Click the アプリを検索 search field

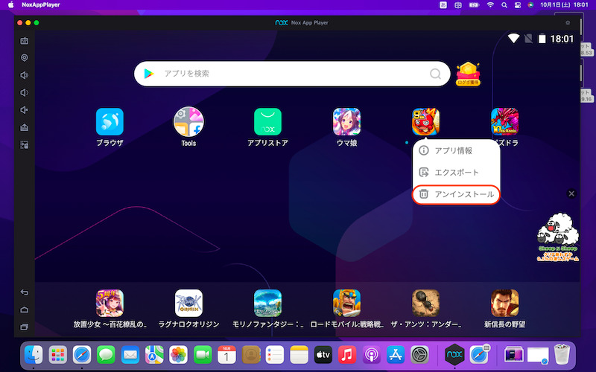(x=283, y=74)
